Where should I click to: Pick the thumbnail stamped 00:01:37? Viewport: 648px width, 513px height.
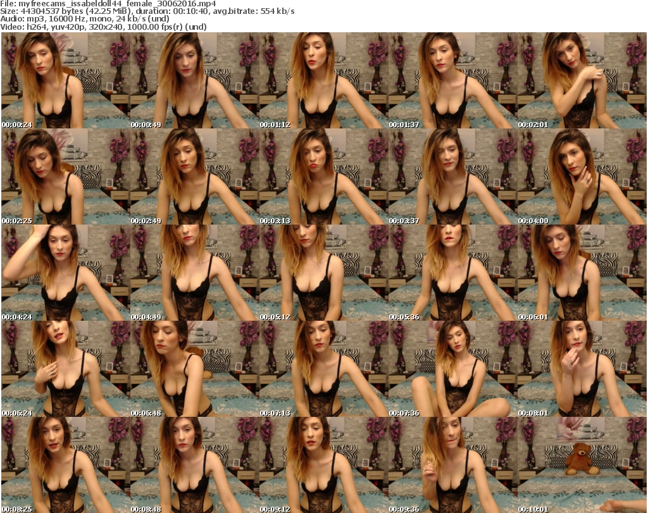point(452,80)
